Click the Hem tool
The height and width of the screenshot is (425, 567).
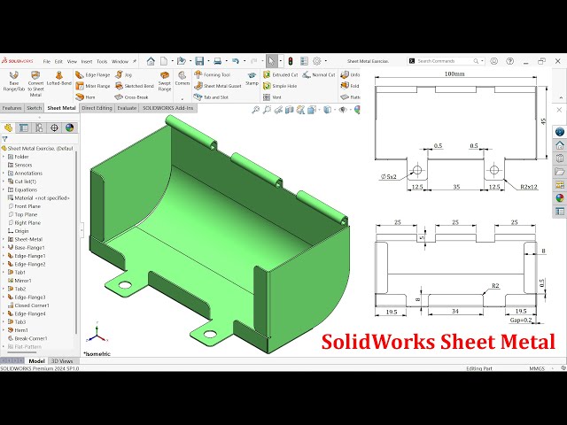click(85, 97)
